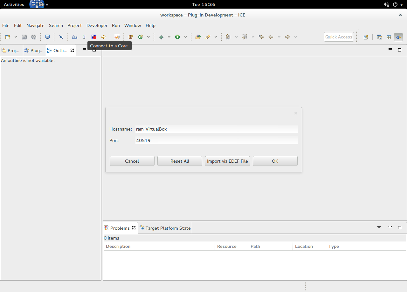Viewport: 407px width, 292px height.
Task: Open the Project menu
Action: point(75,25)
